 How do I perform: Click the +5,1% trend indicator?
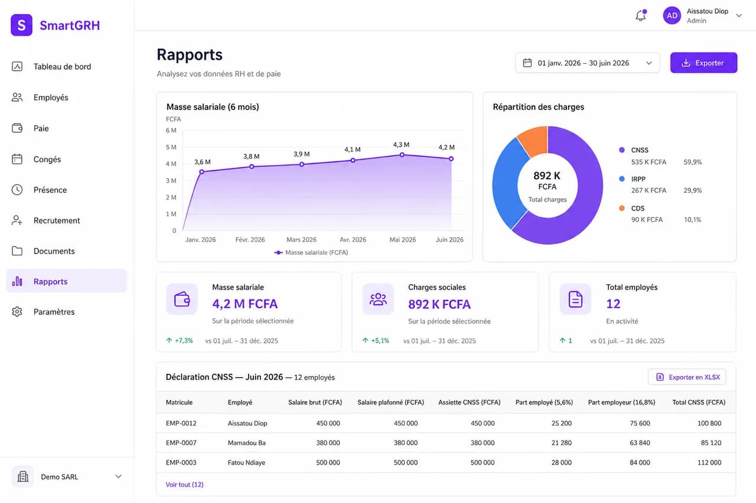376,341
